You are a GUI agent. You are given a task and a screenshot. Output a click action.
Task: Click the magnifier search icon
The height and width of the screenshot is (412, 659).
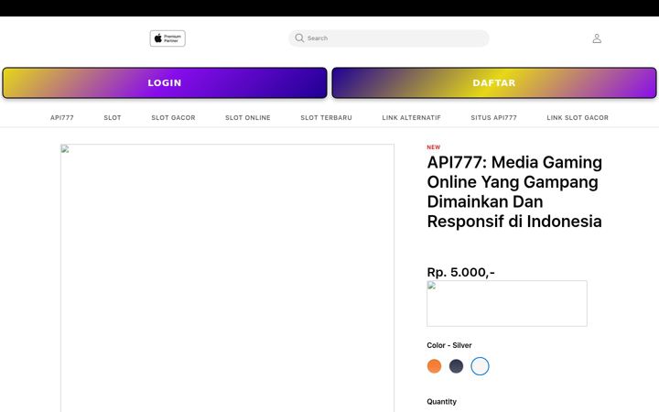[299, 38]
